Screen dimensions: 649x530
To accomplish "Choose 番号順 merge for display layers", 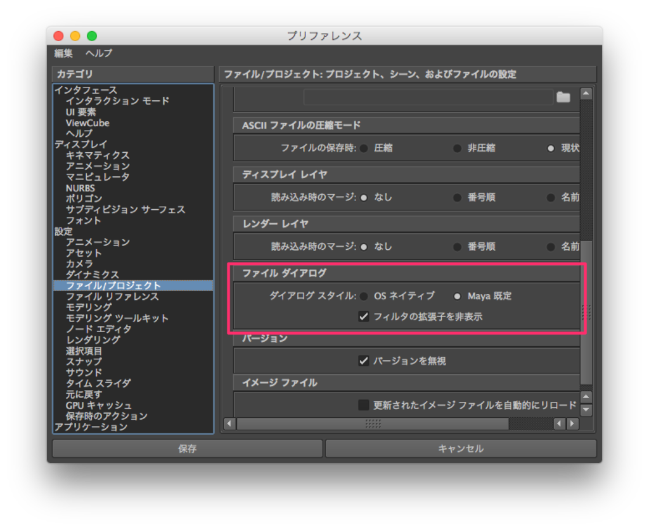I will [x=458, y=197].
